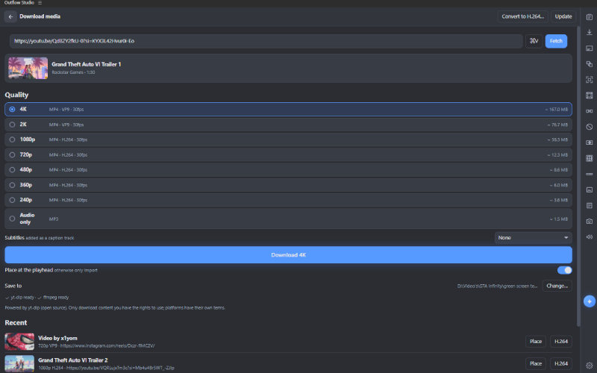Open the overlapping squares icon in the sidebar
Screen dimensions: 597x373
[589, 64]
